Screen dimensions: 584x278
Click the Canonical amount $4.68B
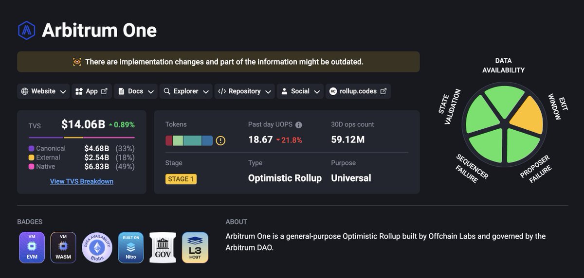pos(97,148)
